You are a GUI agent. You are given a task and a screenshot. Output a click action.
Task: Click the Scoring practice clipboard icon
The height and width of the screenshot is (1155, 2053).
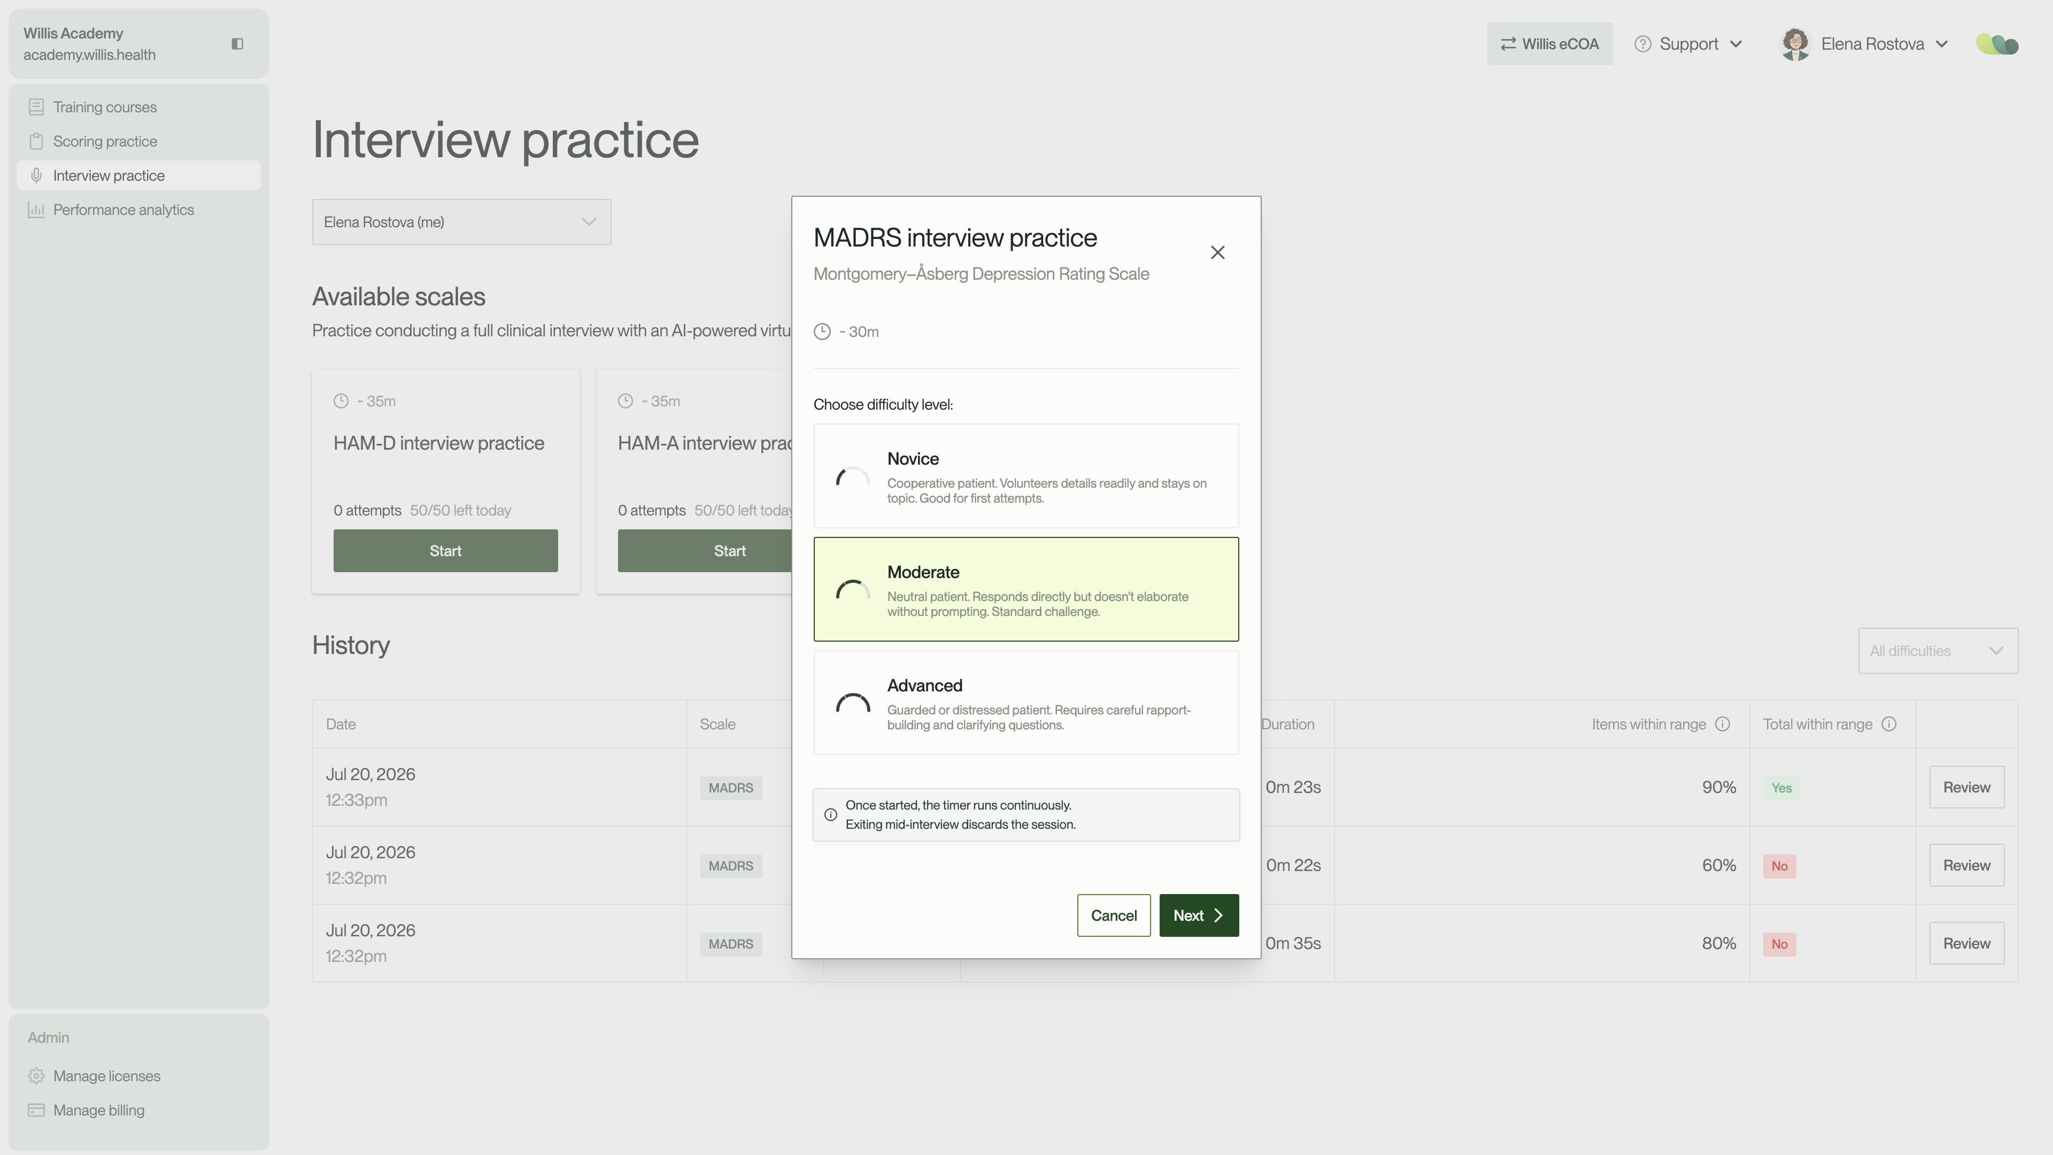pyautogui.click(x=36, y=141)
